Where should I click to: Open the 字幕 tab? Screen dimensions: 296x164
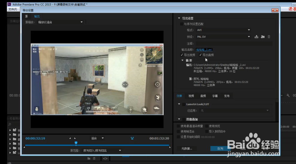[215, 96]
